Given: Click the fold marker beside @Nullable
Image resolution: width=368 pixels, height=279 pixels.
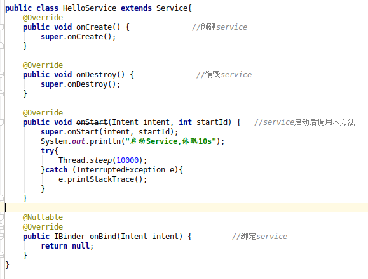Looking at the screenshot, I should pos(1,217).
